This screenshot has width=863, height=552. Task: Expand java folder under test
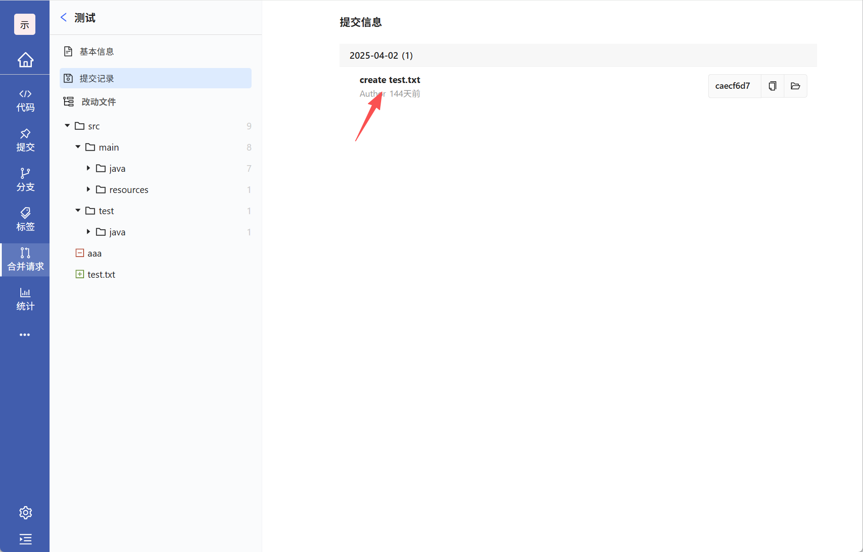[88, 232]
